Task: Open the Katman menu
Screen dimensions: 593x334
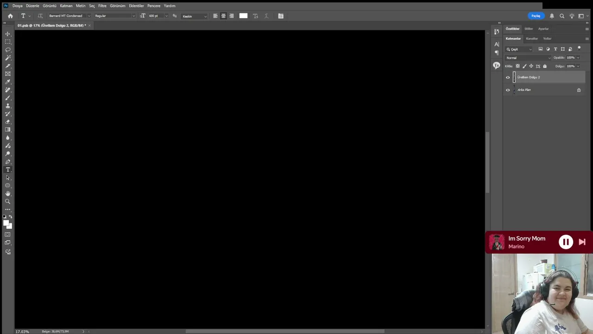Action: [x=66, y=6]
